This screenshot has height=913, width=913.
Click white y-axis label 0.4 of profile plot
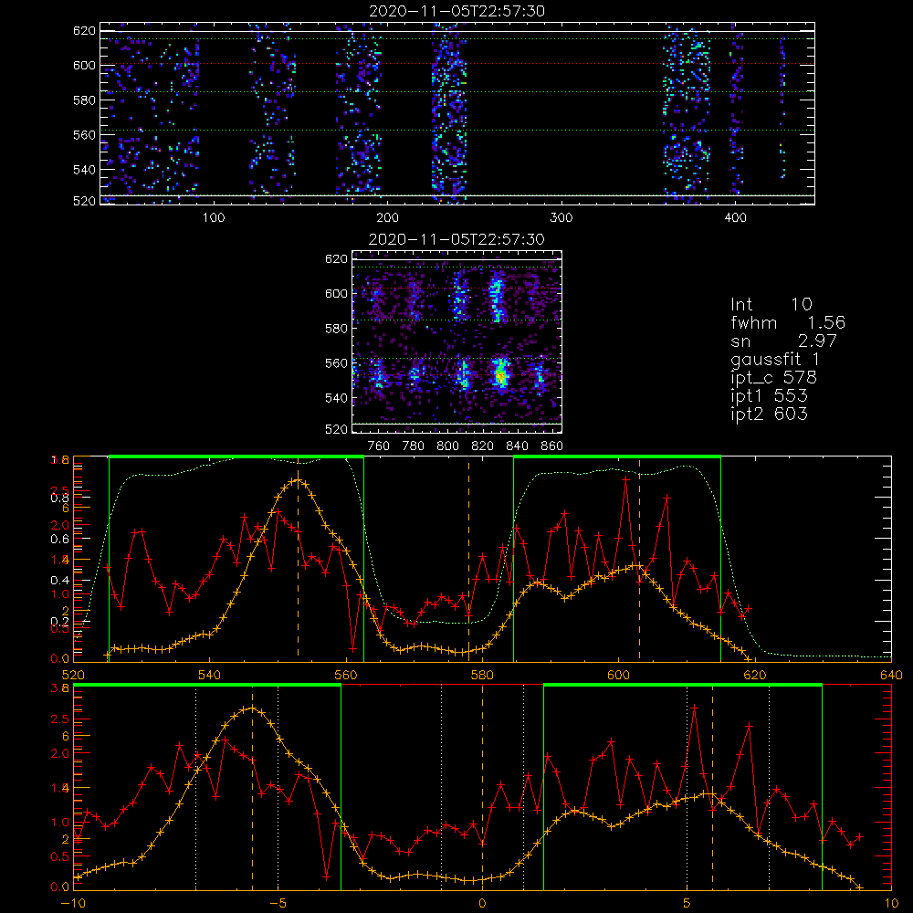click(x=58, y=581)
